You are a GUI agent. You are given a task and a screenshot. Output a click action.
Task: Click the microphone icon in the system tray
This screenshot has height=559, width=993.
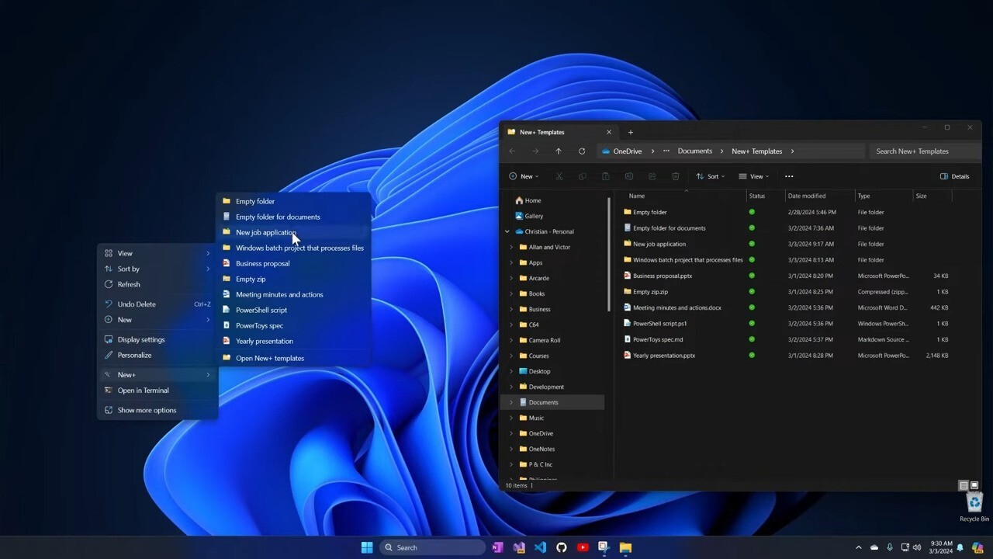coord(890,547)
